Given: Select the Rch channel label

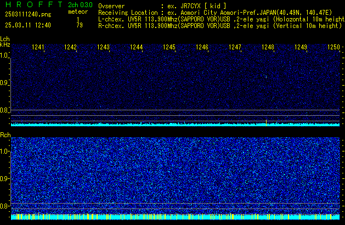Looking at the screenshot, I should click(x=5, y=135).
